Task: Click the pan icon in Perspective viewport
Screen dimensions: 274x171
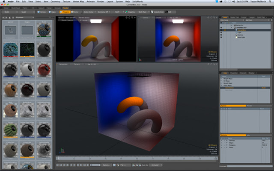Action: point(208,64)
